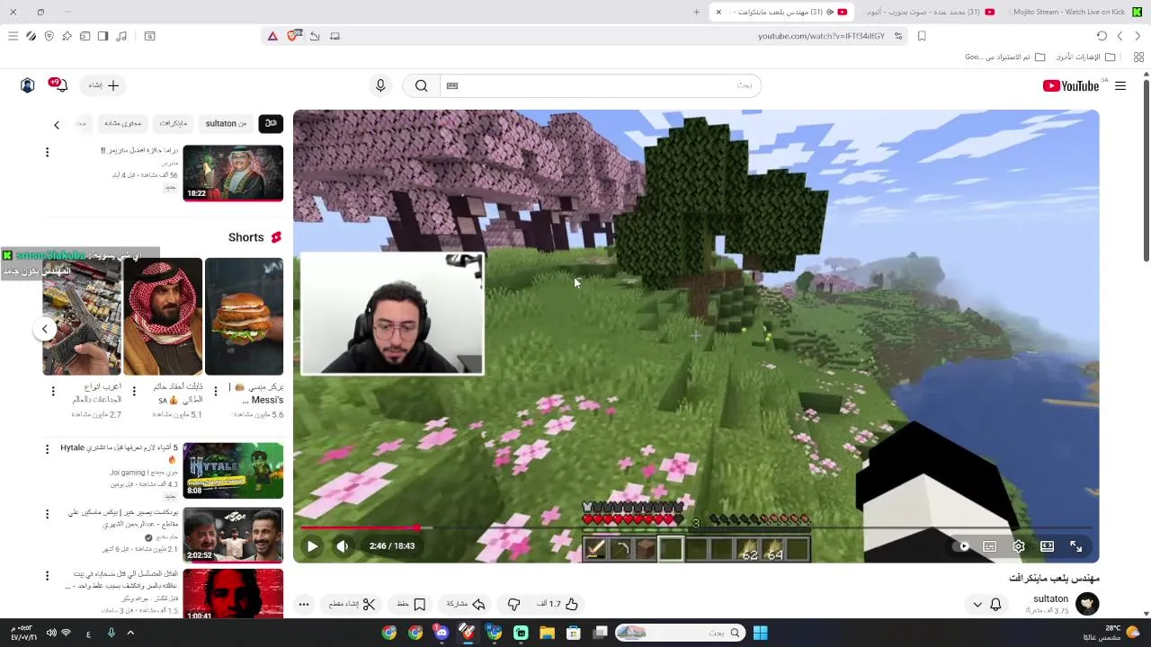
Task: Switch to Mojito Stream Kick browser tab
Action: pos(1075,12)
